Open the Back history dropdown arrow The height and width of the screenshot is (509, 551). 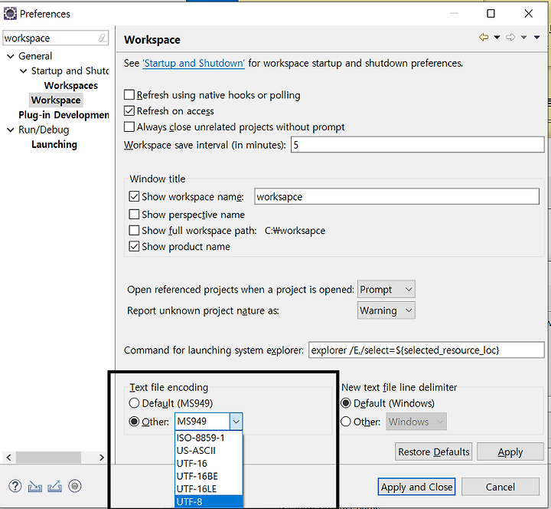[x=497, y=37]
